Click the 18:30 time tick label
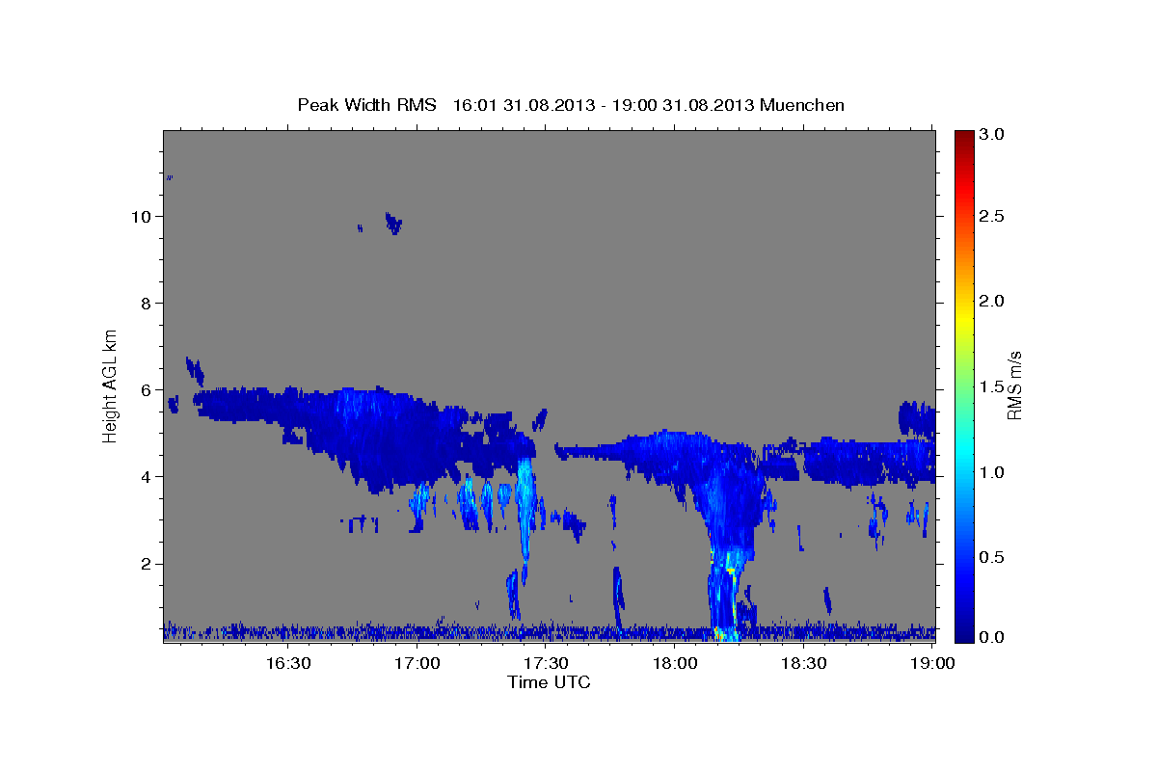Screen dimensions: 1157x771 tap(804, 663)
